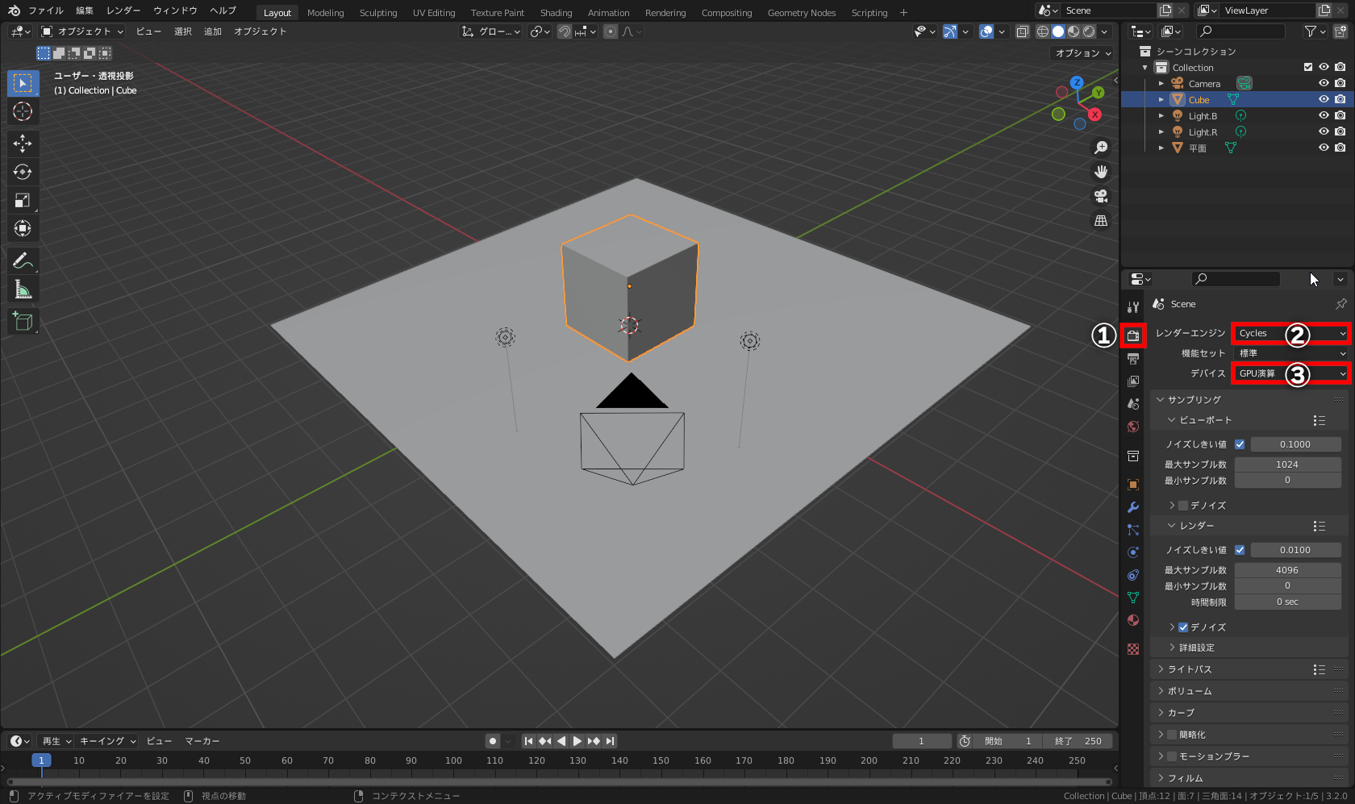
Task: Open the File menu
Action: coord(46,11)
